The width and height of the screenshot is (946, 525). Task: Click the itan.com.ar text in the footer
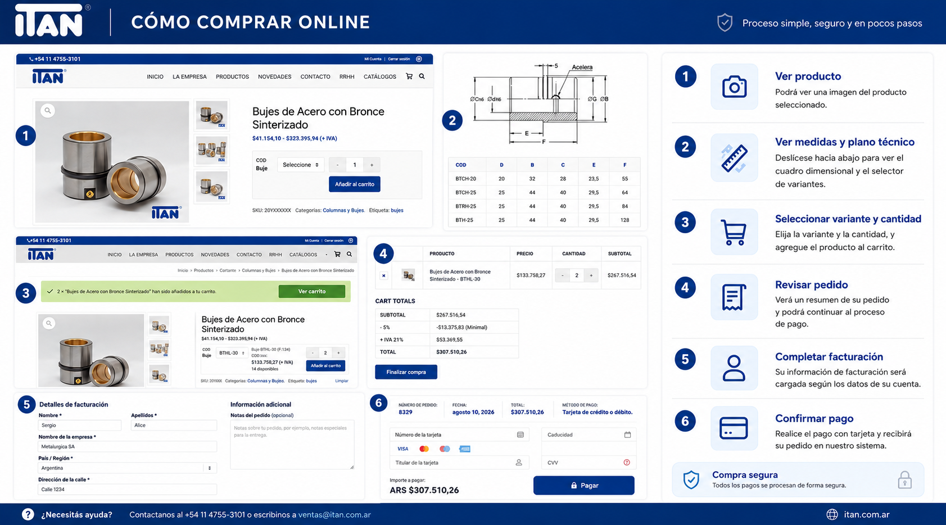(867, 515)
